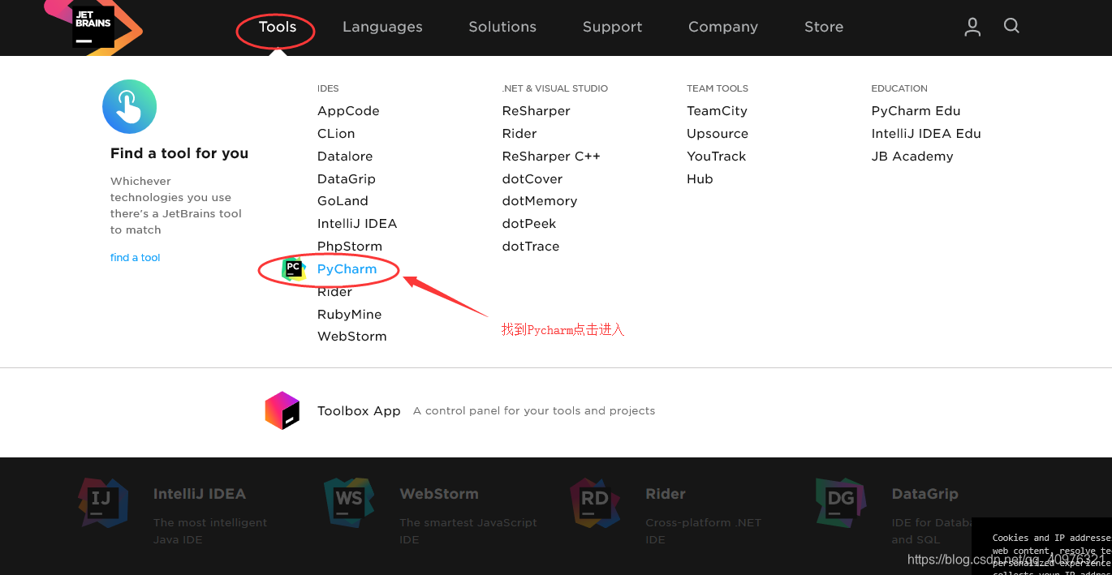Select Datalore in the IDEs list
The image size is (1112, 575).
tap(345, 157)
